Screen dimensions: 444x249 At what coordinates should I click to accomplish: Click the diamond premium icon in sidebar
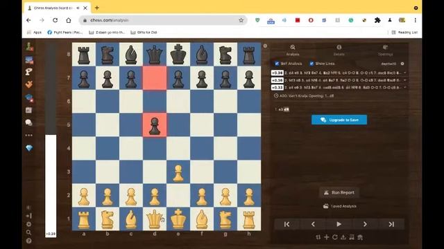click(x=29, y=148)
